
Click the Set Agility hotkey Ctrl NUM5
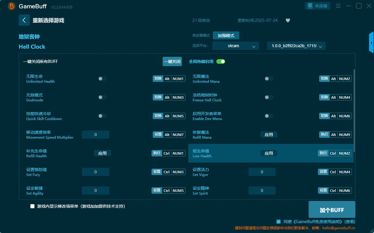point(168,190)
